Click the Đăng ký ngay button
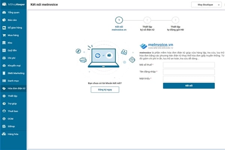This screenshot has height=150, width=225. click(105, 90)
